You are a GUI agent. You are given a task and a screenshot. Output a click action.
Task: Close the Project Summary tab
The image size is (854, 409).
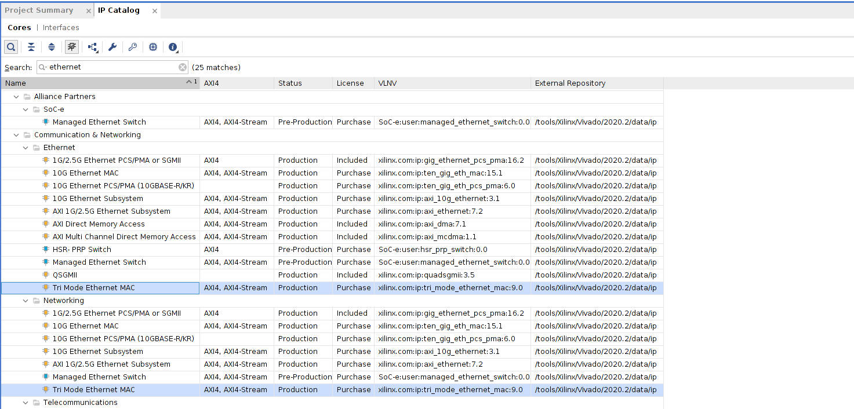pyautogui.click(x=88, y=11)
